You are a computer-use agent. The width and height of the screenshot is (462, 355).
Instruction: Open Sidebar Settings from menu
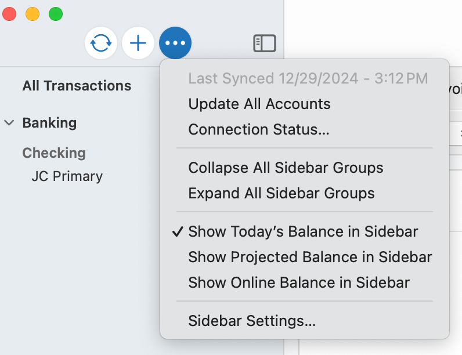252,321
